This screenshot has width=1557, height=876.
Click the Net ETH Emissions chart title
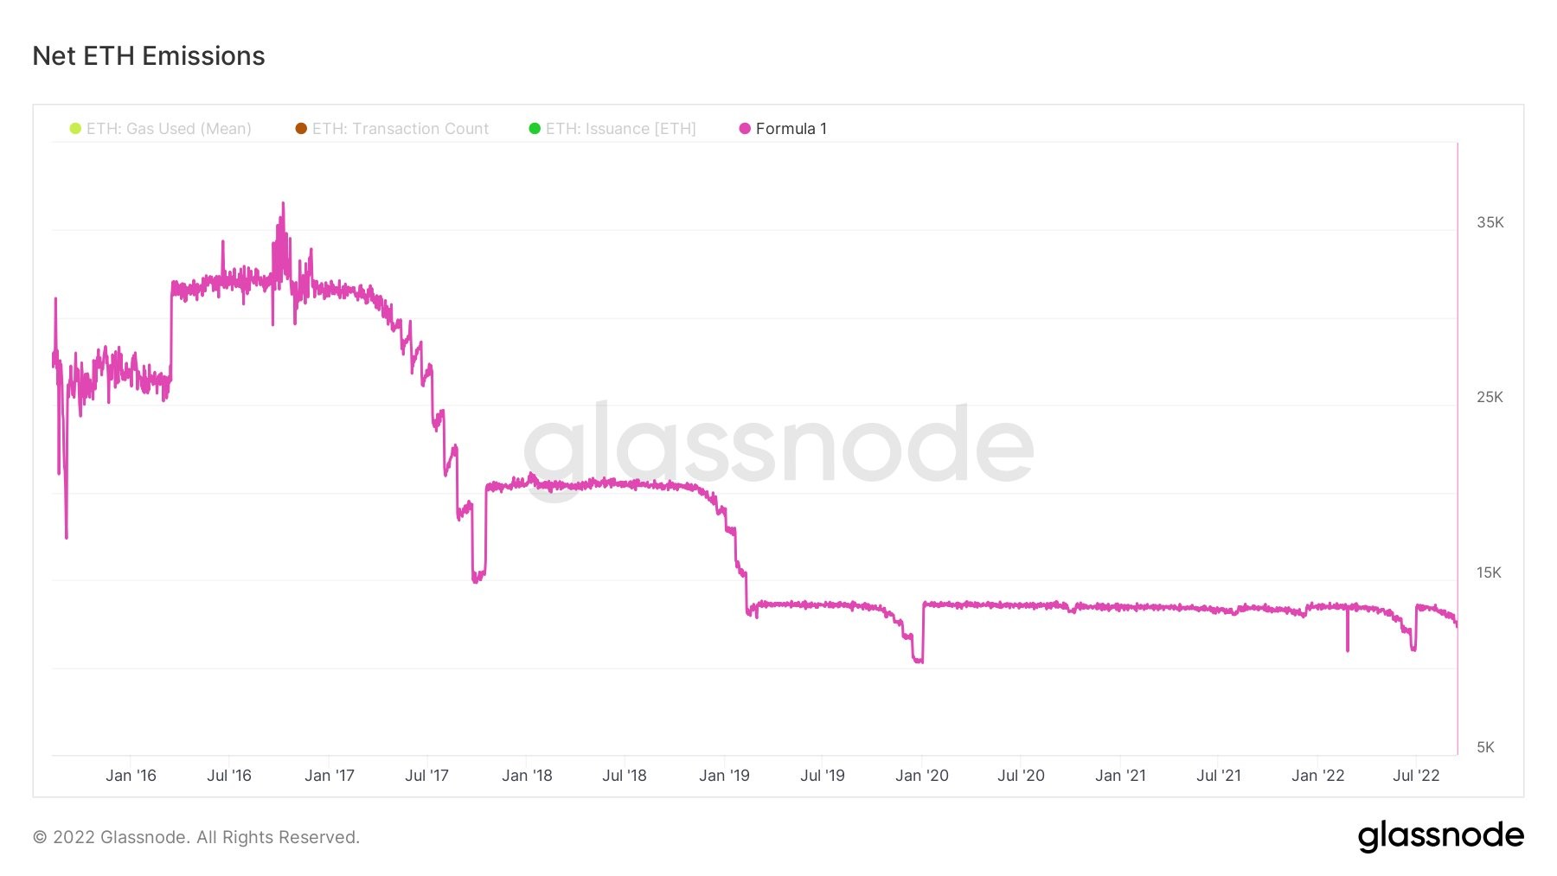(149, 56)
